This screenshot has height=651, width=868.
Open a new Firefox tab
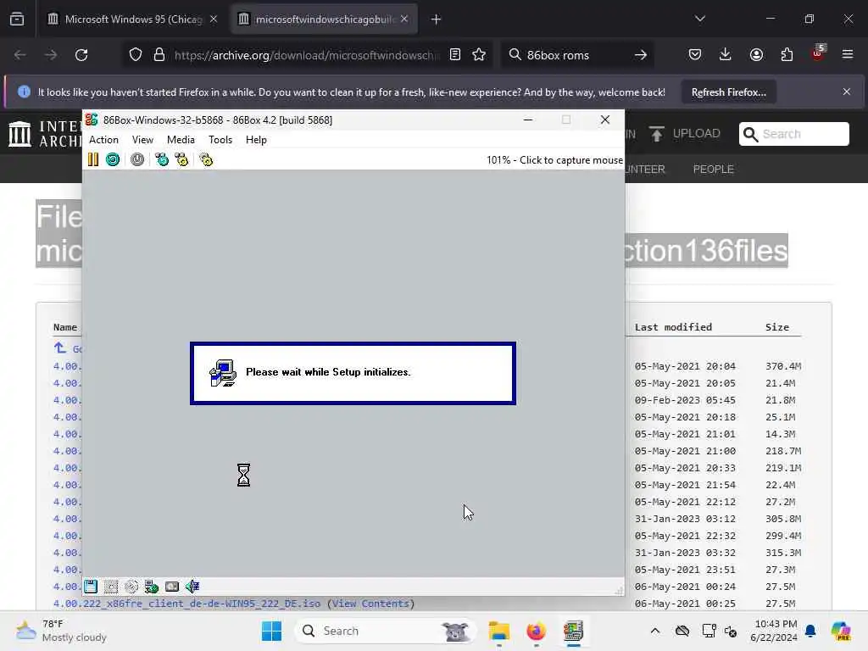click(x=437, y=19)
